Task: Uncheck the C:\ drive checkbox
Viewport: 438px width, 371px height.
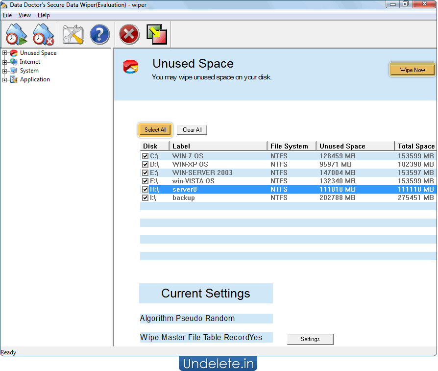Action: (145, 156)
